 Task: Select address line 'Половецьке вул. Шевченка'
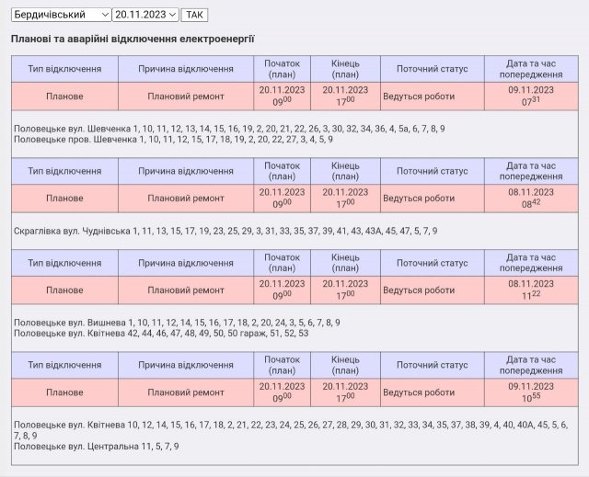coord(229,129)
